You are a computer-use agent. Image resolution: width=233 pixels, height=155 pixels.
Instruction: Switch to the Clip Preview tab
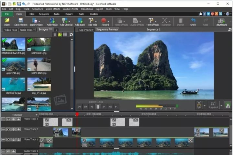tap(86, 30)
